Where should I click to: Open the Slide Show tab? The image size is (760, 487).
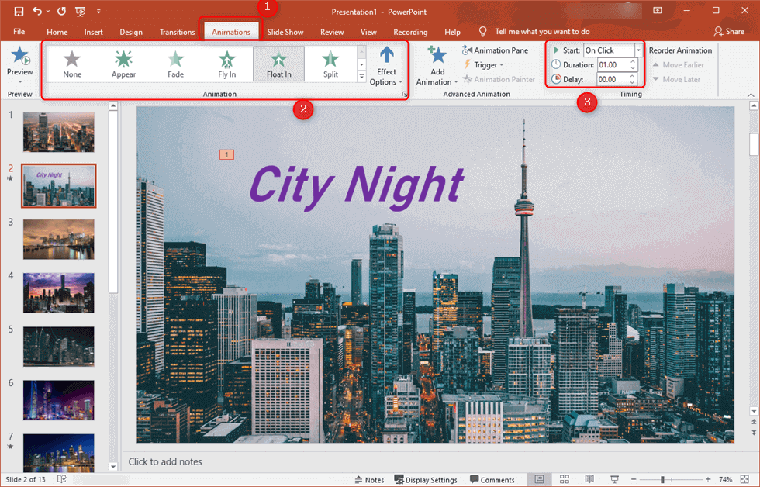click(x=285, y=32)
